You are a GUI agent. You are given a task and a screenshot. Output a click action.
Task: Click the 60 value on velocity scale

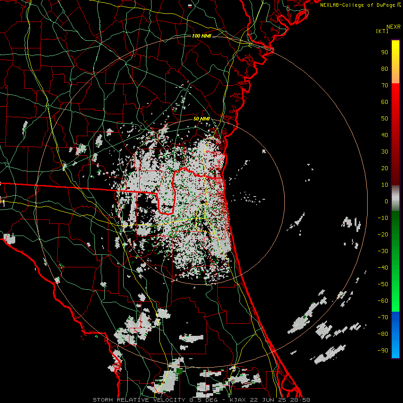[385, 102]
